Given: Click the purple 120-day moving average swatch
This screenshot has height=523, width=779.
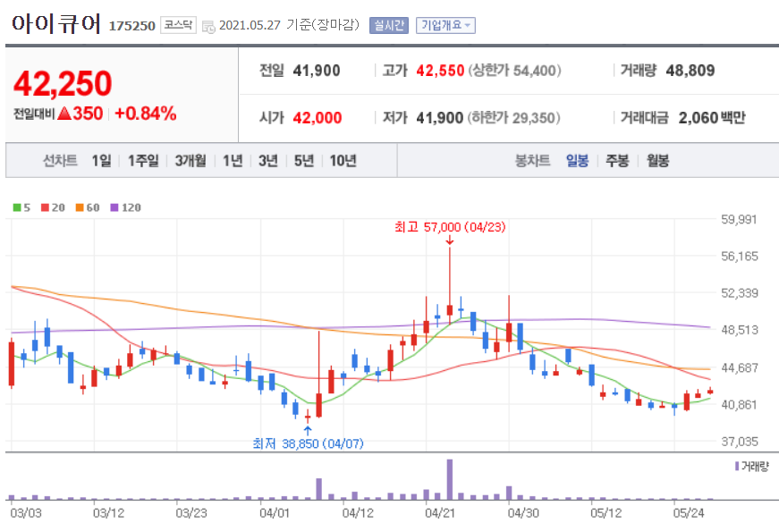Looking at the screenshot, I should (x=114, y=207).
